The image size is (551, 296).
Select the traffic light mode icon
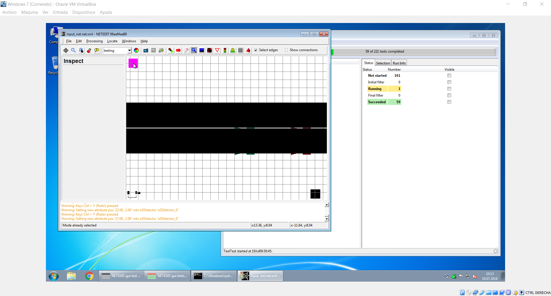[225, 51]
